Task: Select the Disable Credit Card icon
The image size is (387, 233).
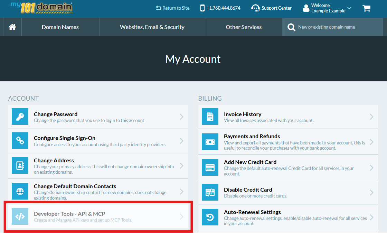Action: pyautogui.click(x=210, y=192)
